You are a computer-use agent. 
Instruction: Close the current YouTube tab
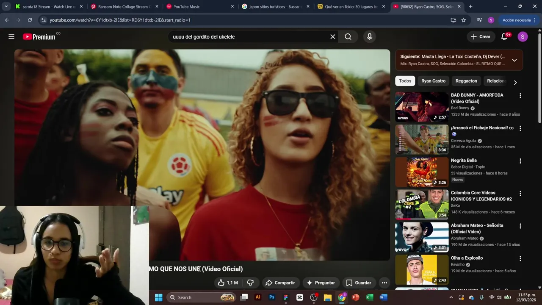[x=459, y=7]
